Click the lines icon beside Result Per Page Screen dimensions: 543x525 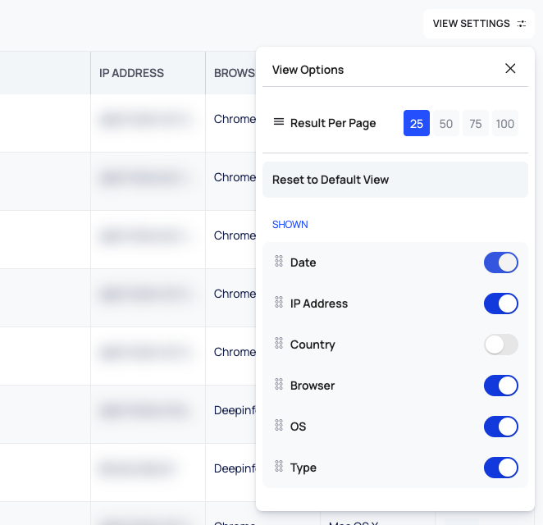279,122
